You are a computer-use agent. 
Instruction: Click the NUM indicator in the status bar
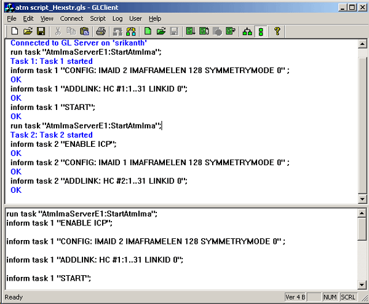click(x=330, y=297)
